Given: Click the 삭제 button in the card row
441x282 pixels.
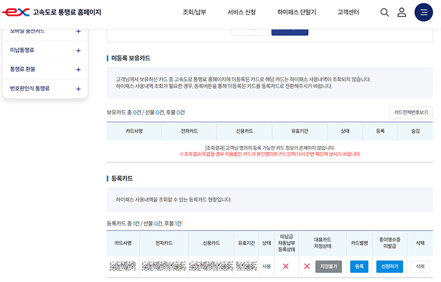Looking at the screenshot, I should 420,266.
